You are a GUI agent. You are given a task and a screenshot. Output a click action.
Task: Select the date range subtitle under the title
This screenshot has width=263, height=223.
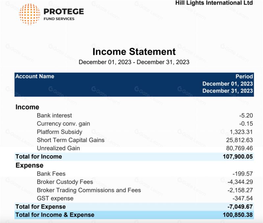click(134, 62)
